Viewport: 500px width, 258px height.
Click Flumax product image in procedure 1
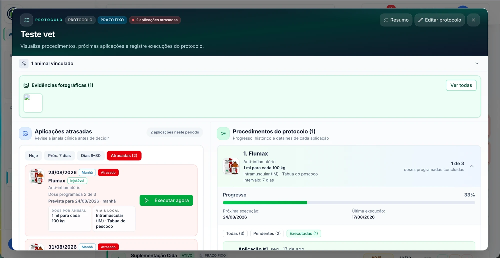[x=231, y=166]
